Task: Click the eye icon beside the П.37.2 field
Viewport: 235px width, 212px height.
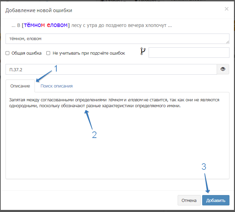Action: 223,69
